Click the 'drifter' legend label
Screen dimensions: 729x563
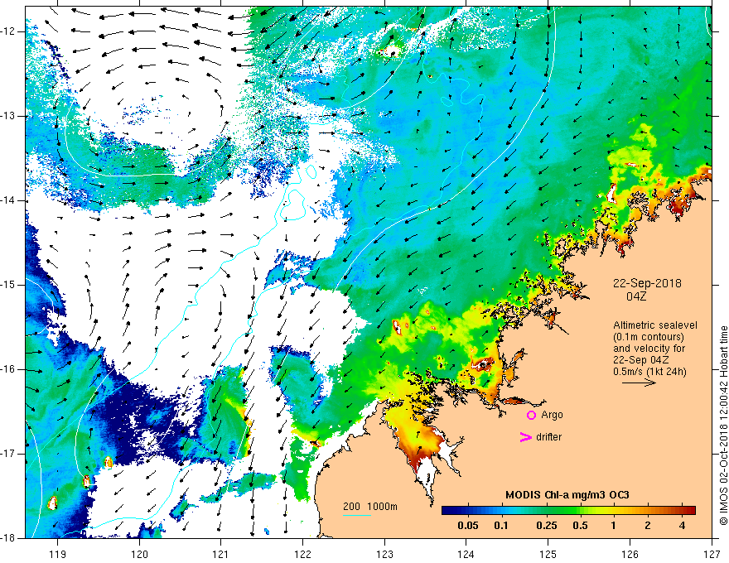pos(548,437)
